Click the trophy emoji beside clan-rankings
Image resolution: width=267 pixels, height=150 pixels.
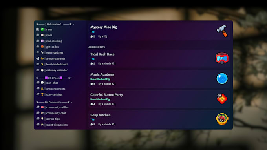(42, 94)
